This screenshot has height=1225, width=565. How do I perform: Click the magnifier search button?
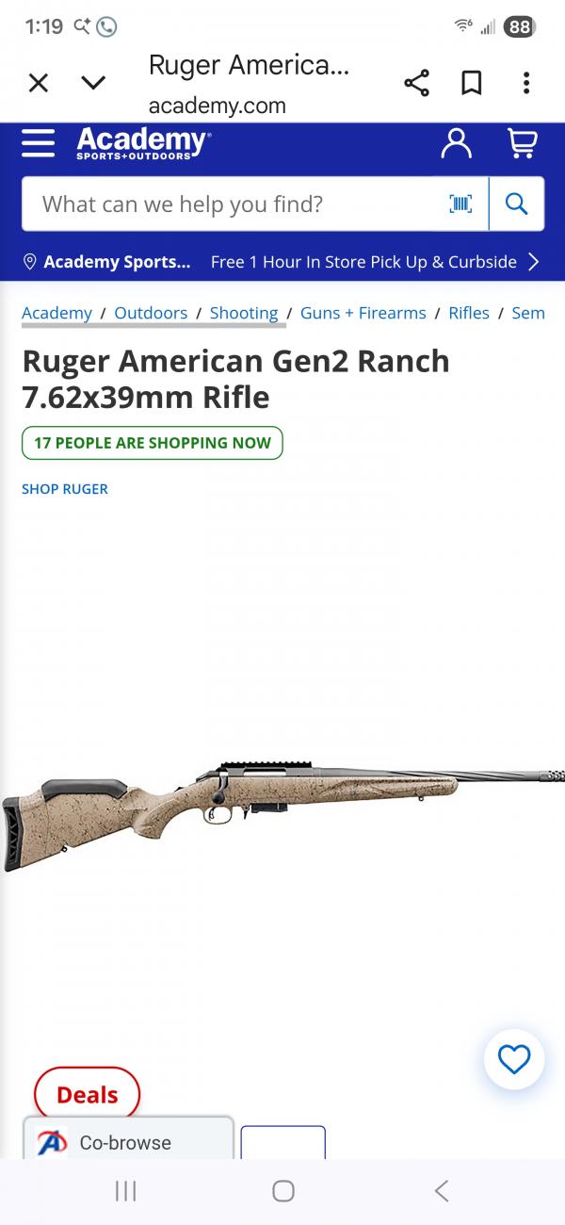pos(516,204)
